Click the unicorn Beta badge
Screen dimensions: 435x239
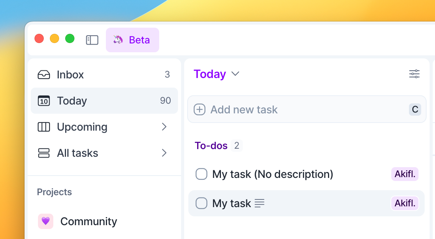tap(132, 40)
